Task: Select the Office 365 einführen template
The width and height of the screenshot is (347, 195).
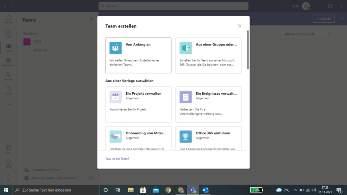Action: [x=209, y=138]
